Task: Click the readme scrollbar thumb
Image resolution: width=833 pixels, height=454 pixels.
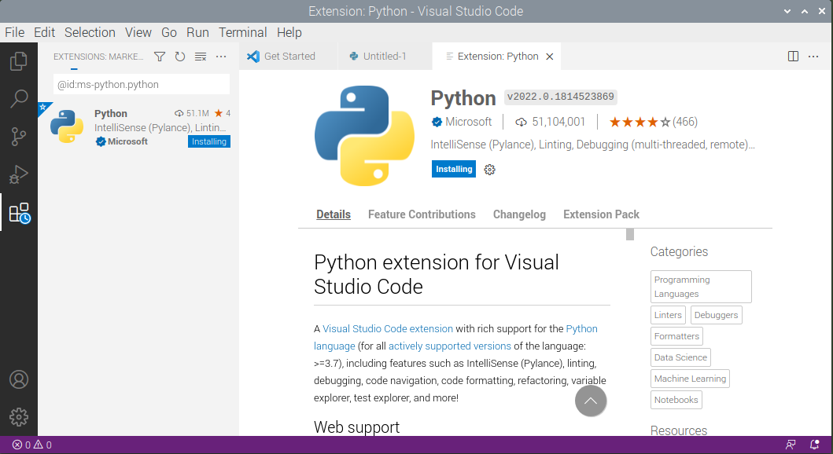Action: 630,234
